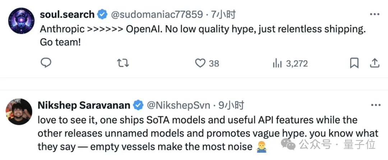
Task: Open more options on soul.search tweet
Action: [375, 15]
